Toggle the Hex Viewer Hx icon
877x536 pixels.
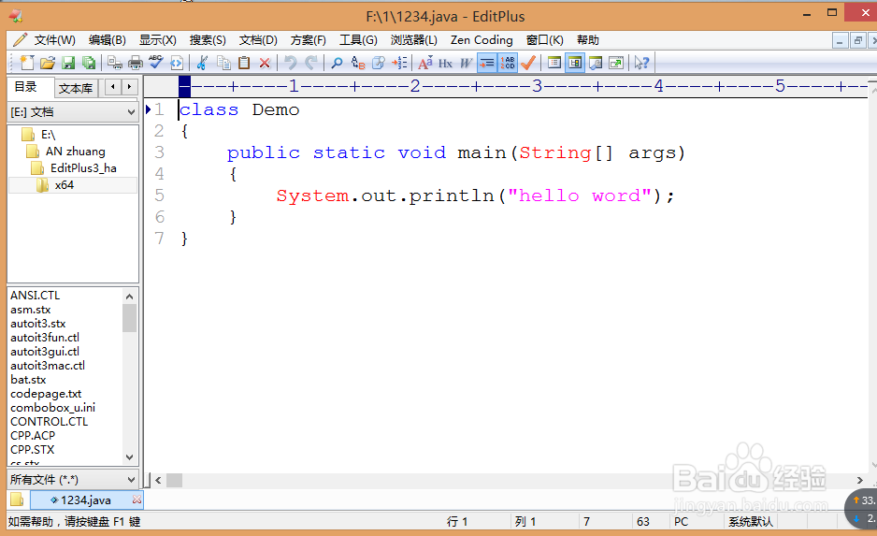click(x=445, y=63)
